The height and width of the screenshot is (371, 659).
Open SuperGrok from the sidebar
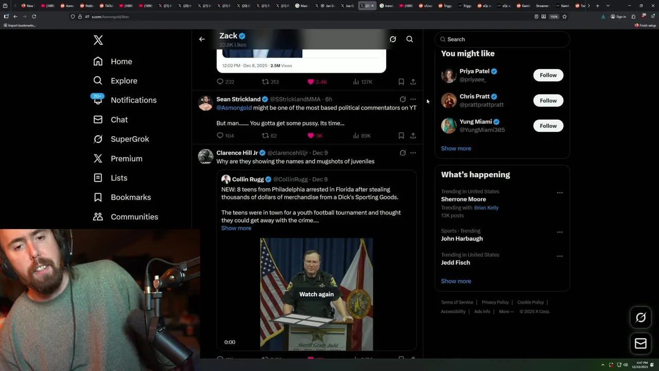[x=121, y=139]
